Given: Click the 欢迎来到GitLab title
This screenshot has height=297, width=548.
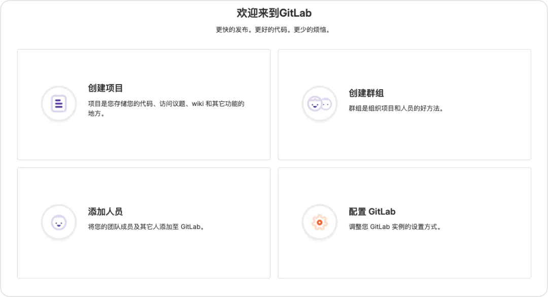Looking at the screenshot, I should point(274,13).
